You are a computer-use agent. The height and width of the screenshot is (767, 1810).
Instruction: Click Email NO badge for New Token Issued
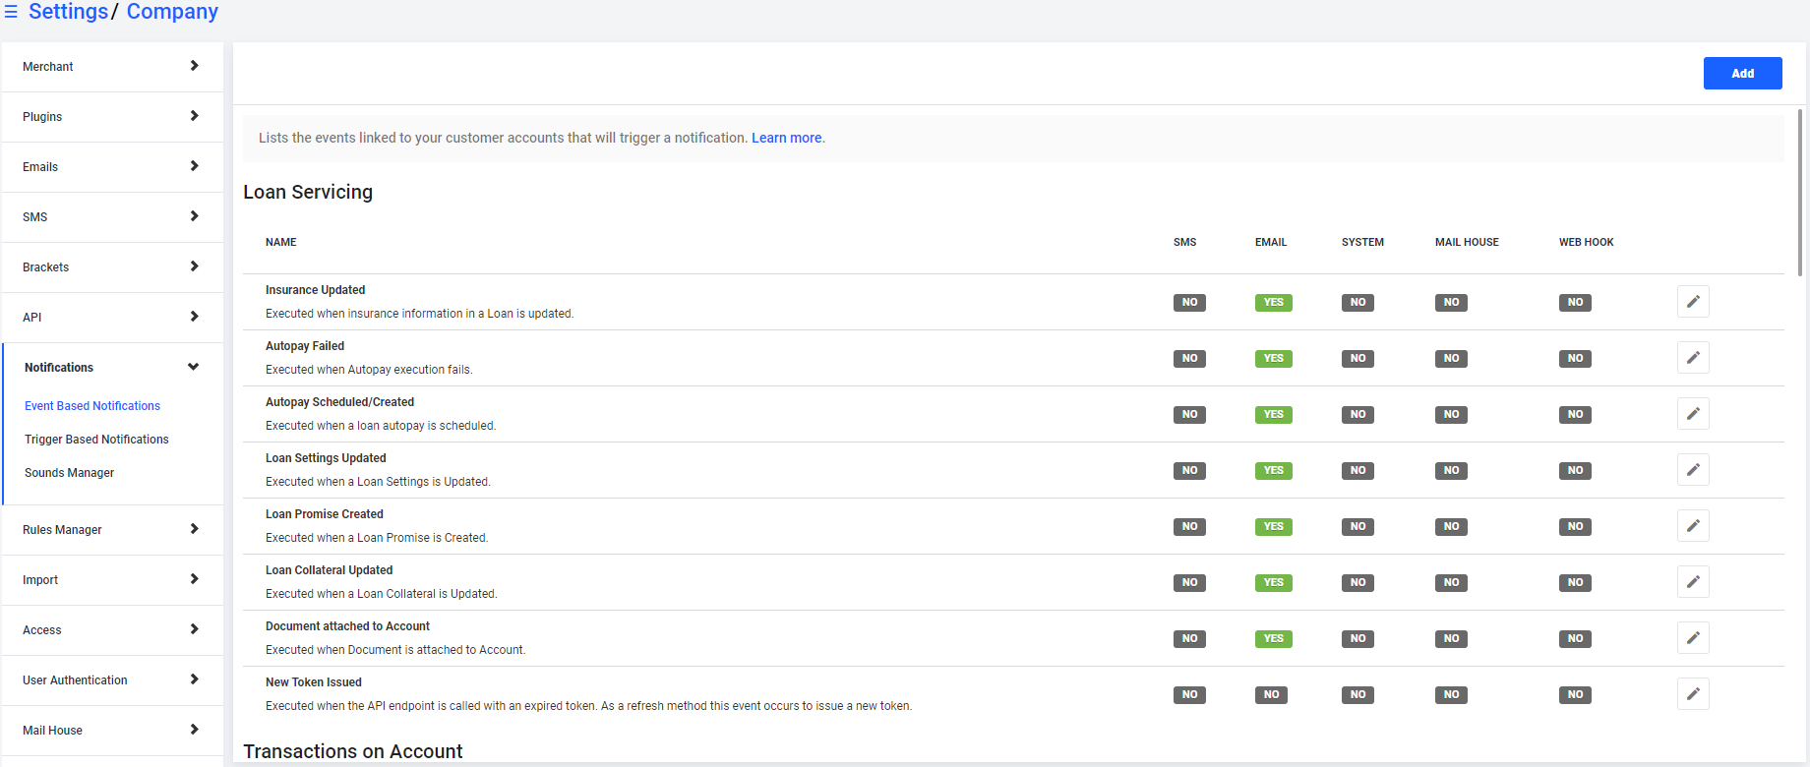pos(1271,695)
